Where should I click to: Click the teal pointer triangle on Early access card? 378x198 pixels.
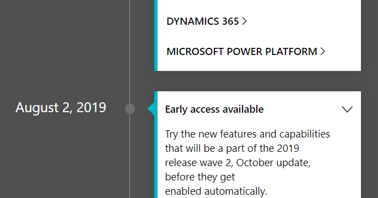(x=151, y=109)
